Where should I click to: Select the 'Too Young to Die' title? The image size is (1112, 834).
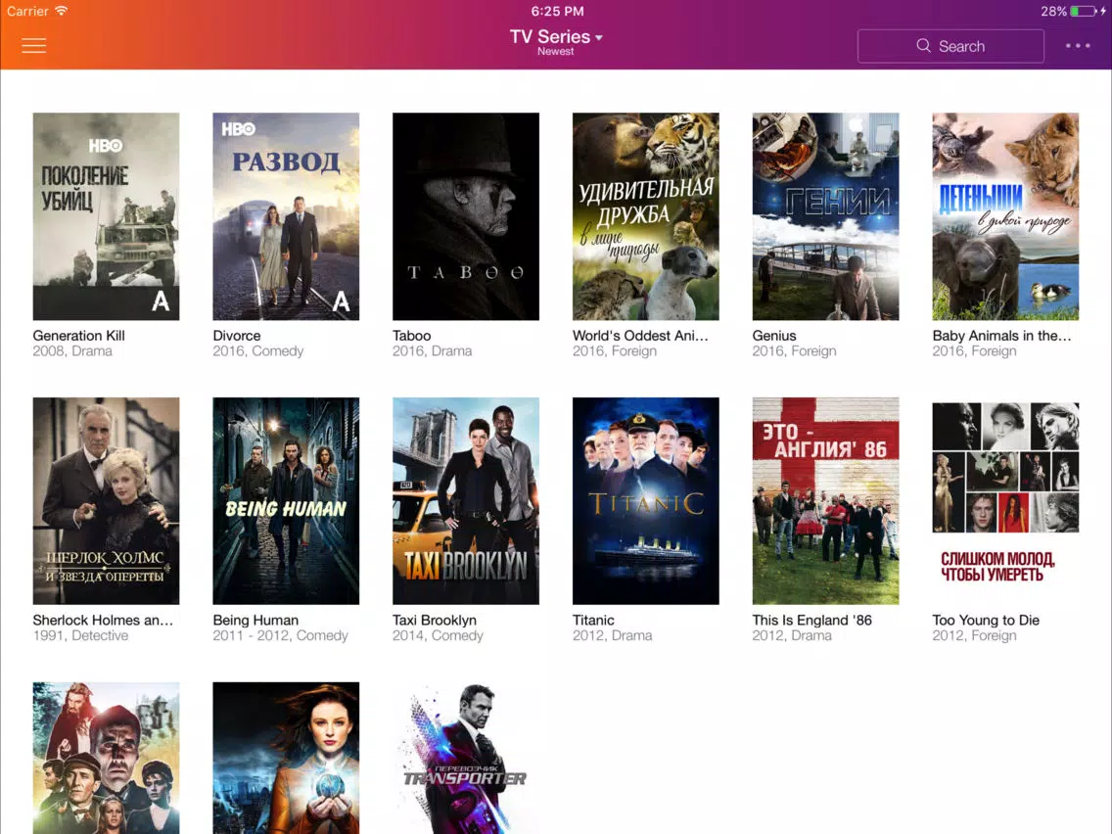click(986, 620)
